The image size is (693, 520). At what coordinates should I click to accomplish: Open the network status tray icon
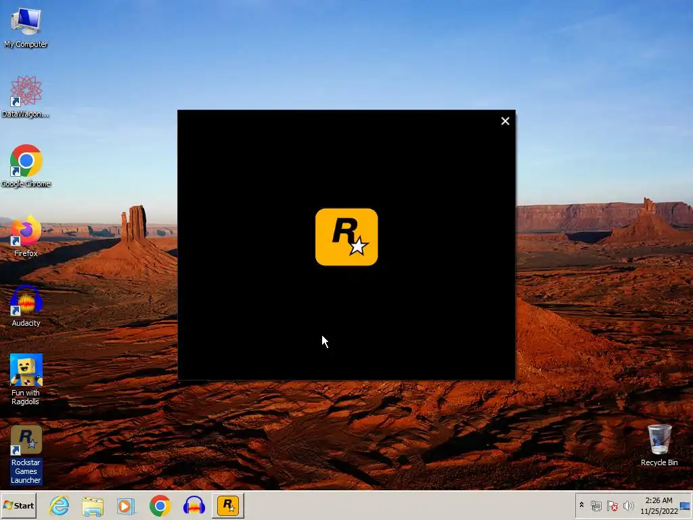(x=596, y=506)
